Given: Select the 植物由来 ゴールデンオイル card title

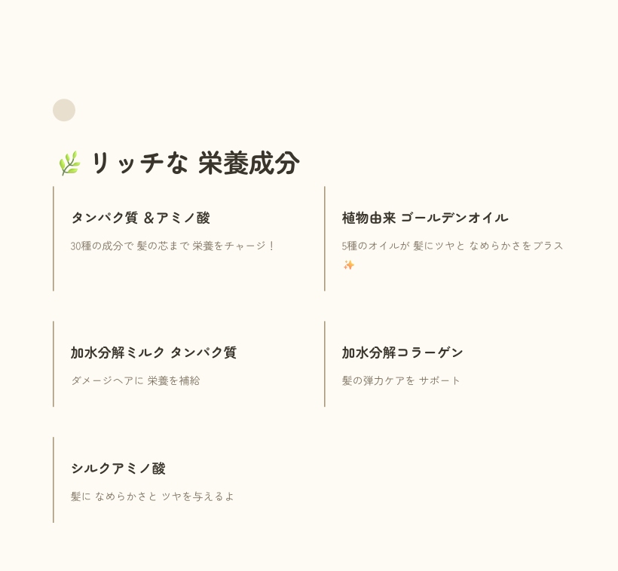Looking at the screenshot, I should coord(425,218).
